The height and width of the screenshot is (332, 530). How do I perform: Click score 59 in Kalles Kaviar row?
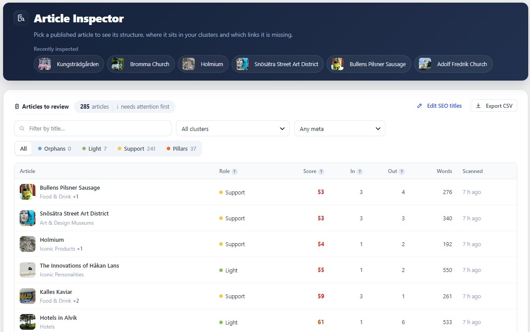pos(321,296)
